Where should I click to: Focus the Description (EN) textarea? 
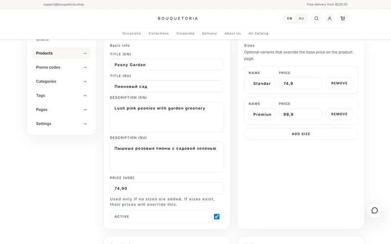pos(167,117)
